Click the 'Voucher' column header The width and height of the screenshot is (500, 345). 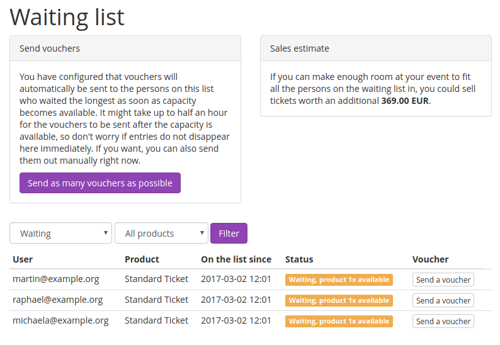(x=431, y=259)
